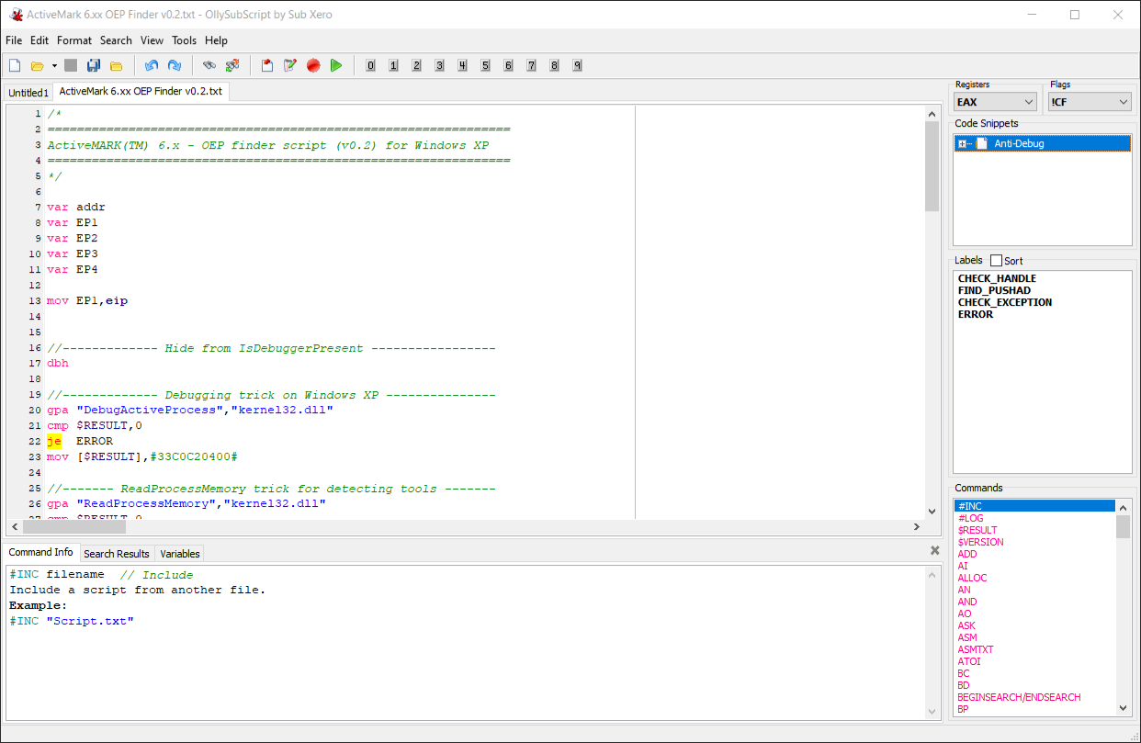Click bookmark button 6 in toolbar

(509, 65)
